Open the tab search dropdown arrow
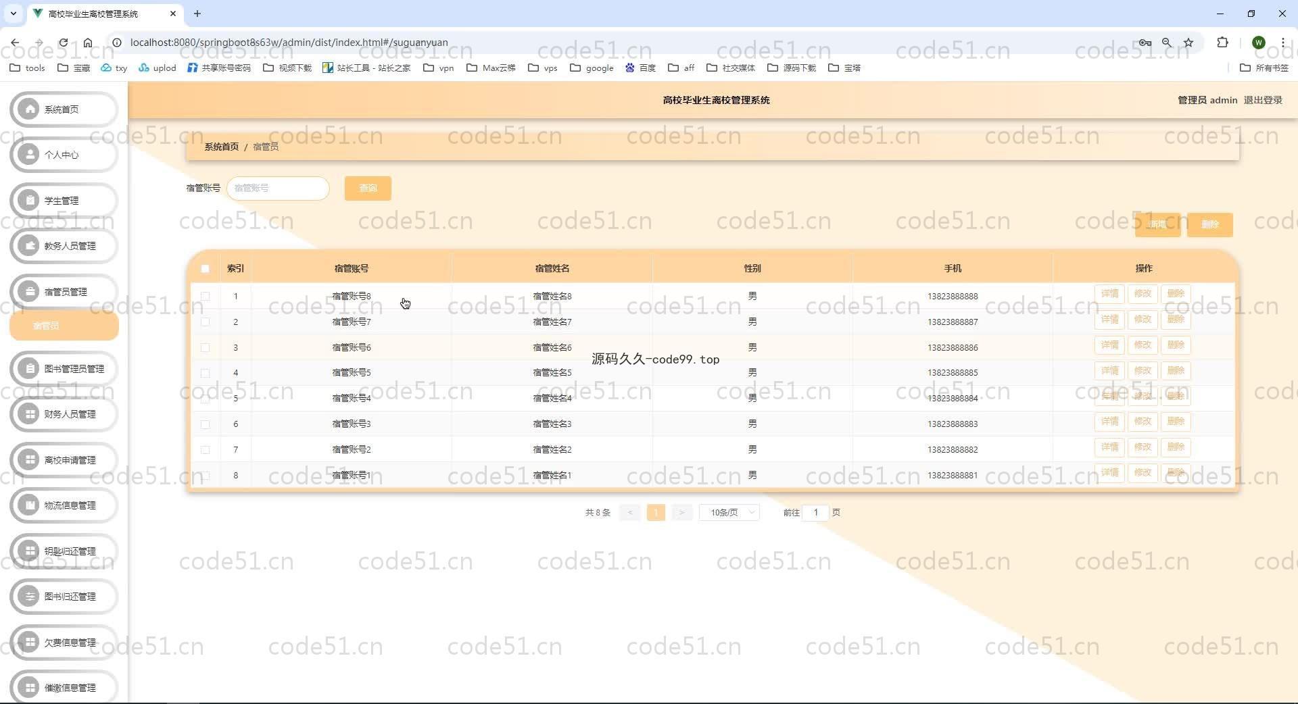Screen dimensions: 1298x704 (x=13, y=14)
